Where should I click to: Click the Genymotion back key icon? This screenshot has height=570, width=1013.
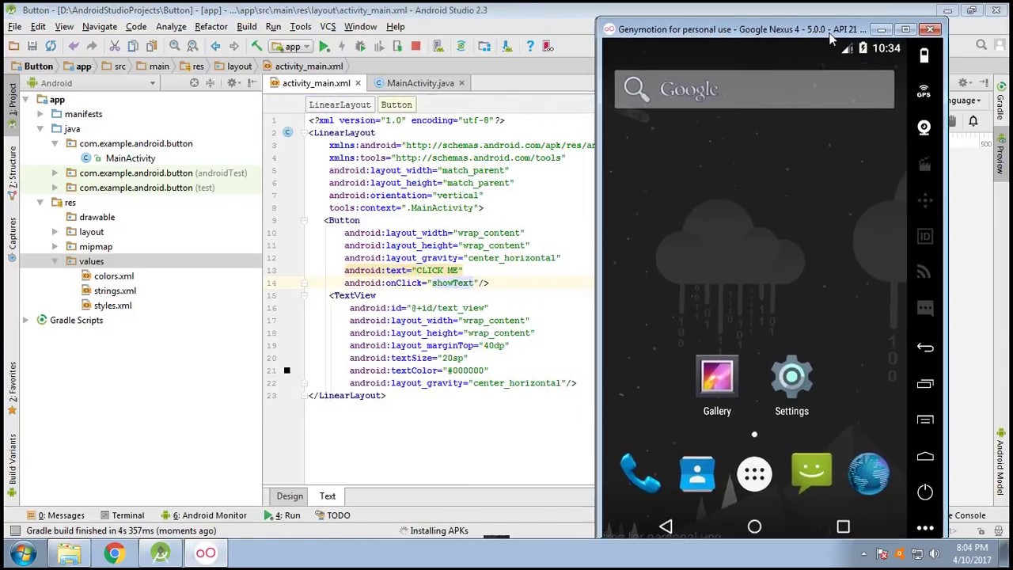pos(925,347)
